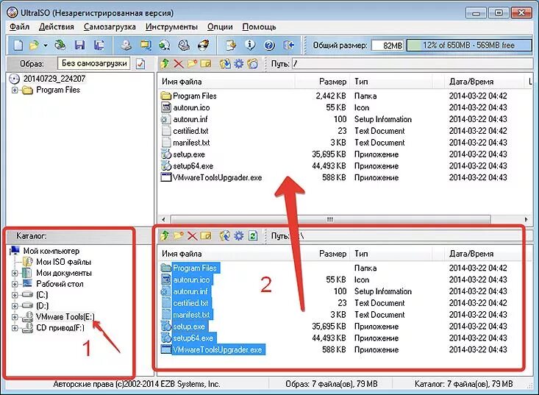Click the scrollbar left arrow in image pane
The width and height of the screenshot is (539, 395).
tap(164, 219)
